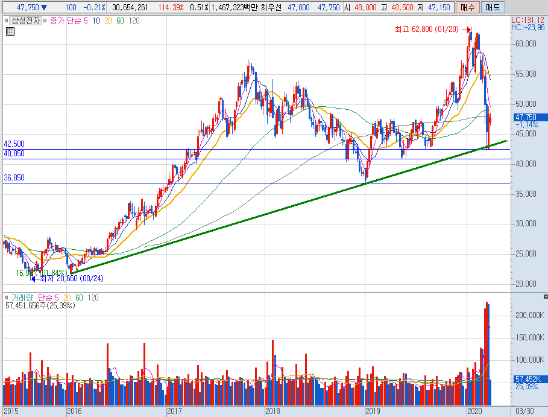Click the 2016 year label on time axis
Image resolution: width=548 pixels, height=417 pixels.
74,411
